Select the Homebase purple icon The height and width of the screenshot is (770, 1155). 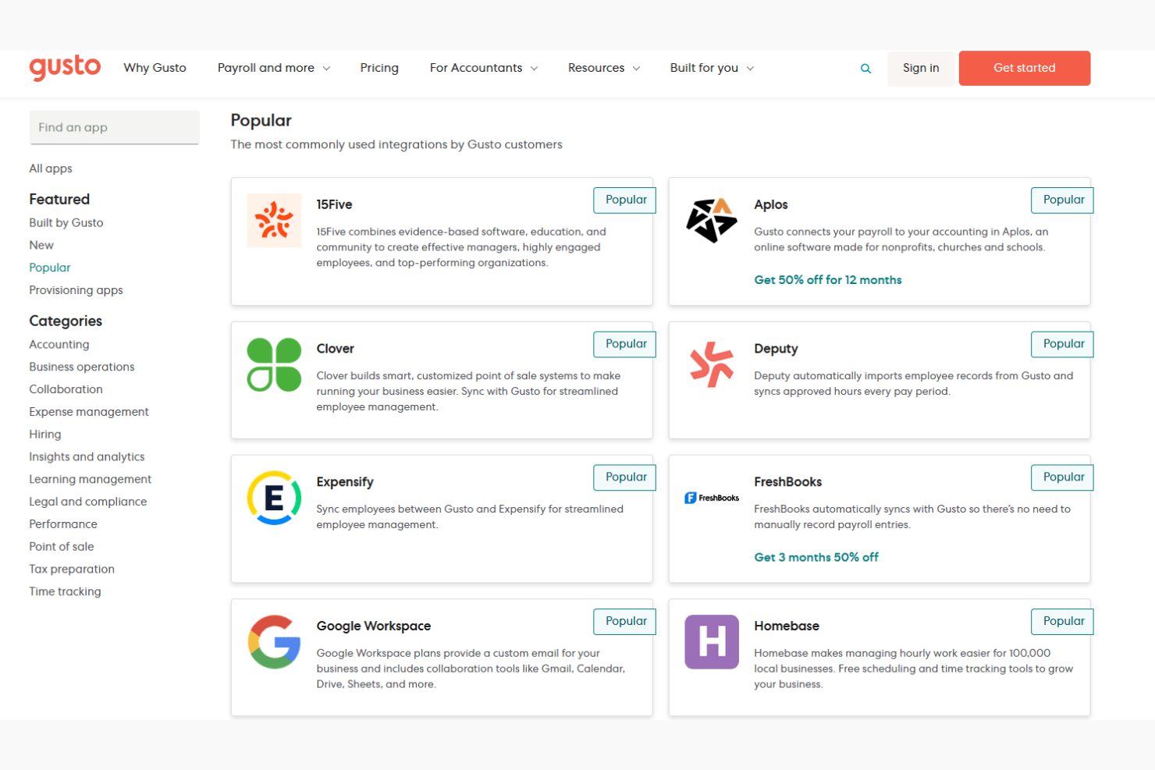tap(711, 641)
